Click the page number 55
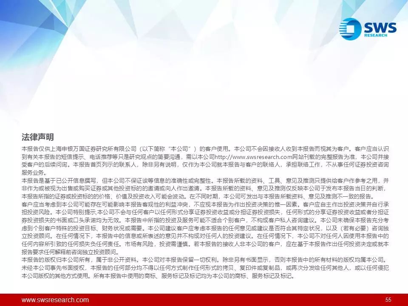Image resolution: width=408 pixels, height=306 pixels. click(388, 300)
